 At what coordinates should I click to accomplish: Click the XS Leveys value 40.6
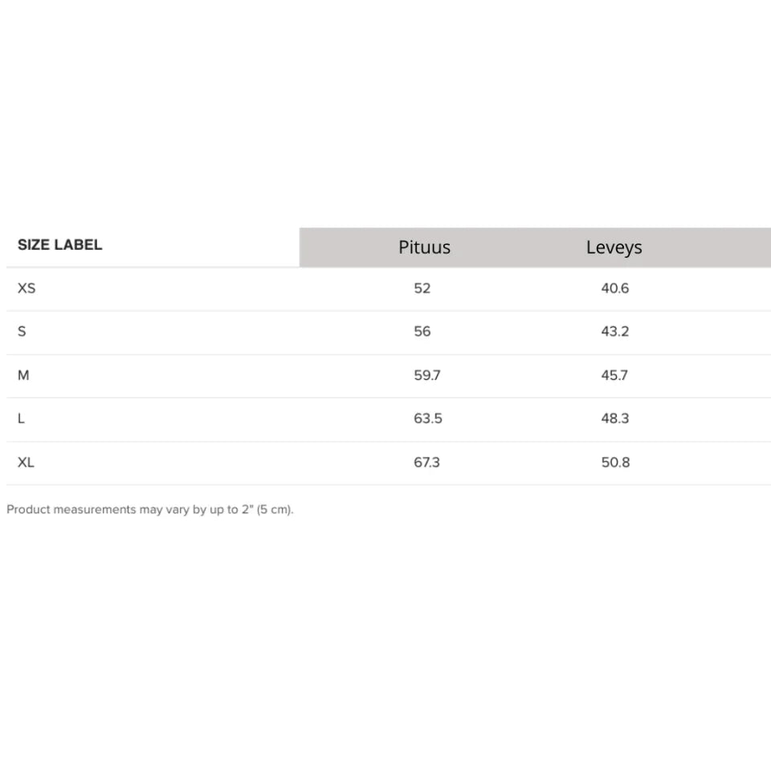615,288
